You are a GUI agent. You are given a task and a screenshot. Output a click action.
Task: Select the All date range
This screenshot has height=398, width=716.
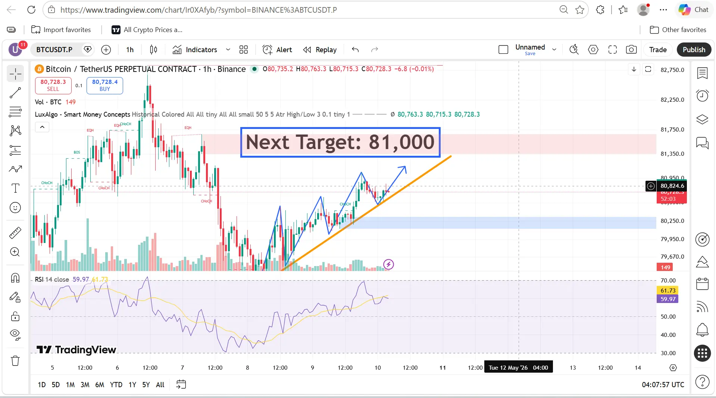pyautogui.click(x=160, y=385)
